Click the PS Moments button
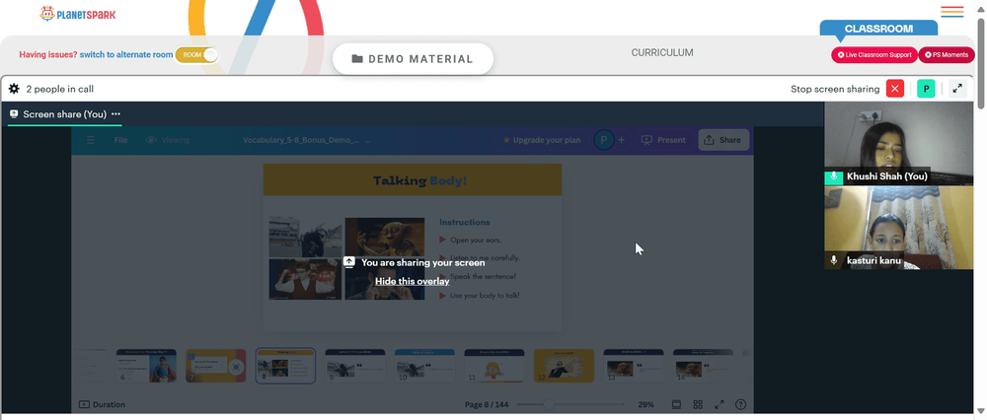 pyautogui.click(x=947, y=54)
